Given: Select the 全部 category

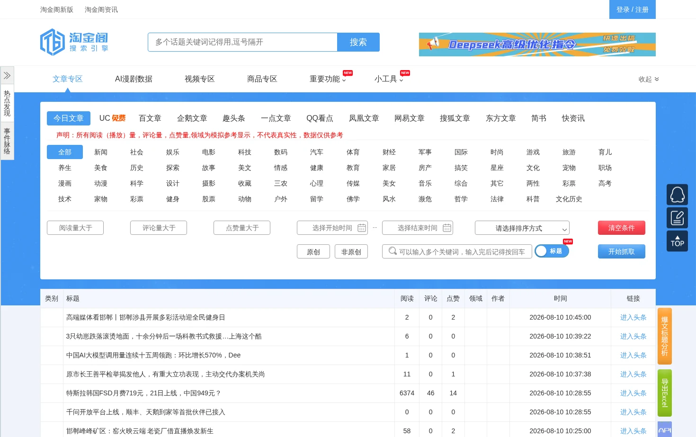Looking at the screenshot, I should point(65,152).
